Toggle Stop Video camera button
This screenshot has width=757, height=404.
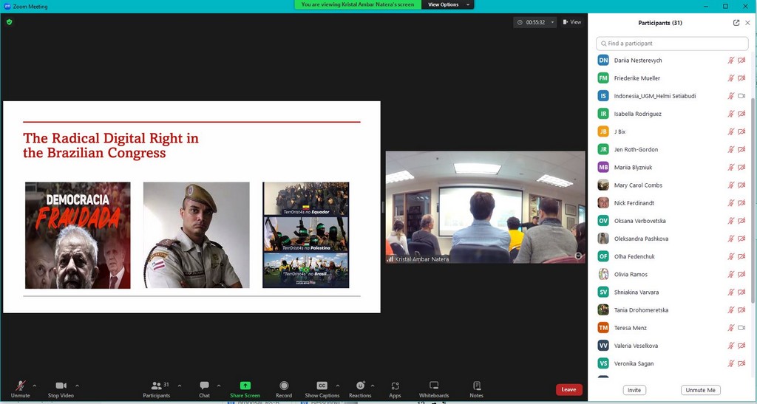[61, 386]
